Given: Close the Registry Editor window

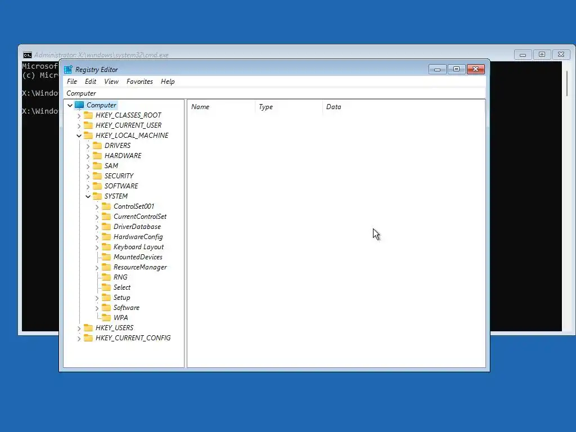Looking at the screenshot, I should pyautogui.click(x=476, y=69).
